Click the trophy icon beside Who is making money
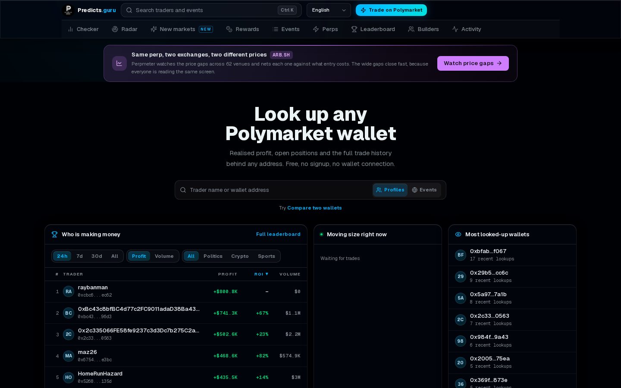The image size is (621, 388). tap(55, 235)
